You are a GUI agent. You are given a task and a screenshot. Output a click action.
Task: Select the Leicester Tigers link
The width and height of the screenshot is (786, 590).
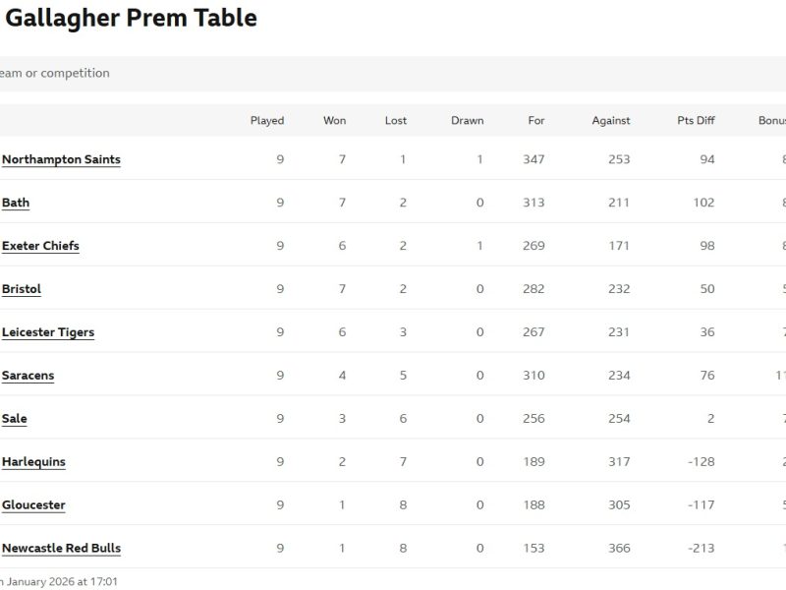pyautogui.click(x=48, y=332)
